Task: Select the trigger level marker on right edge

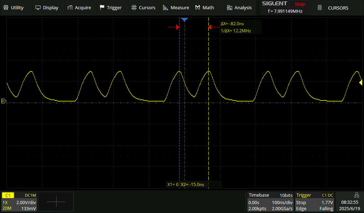Action: (360, 82)
